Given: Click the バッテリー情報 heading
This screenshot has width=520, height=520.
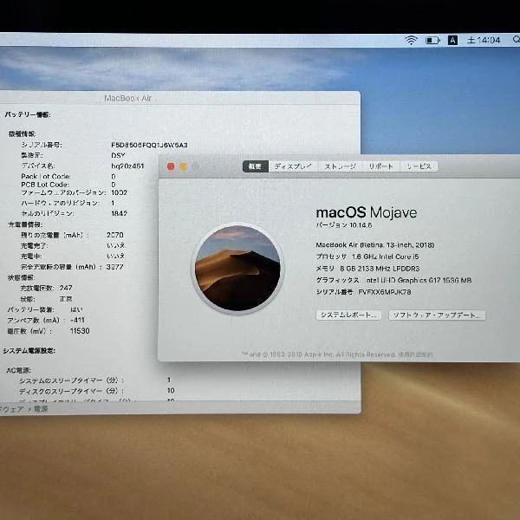Looking at the screenshot, I should [28, 114].
